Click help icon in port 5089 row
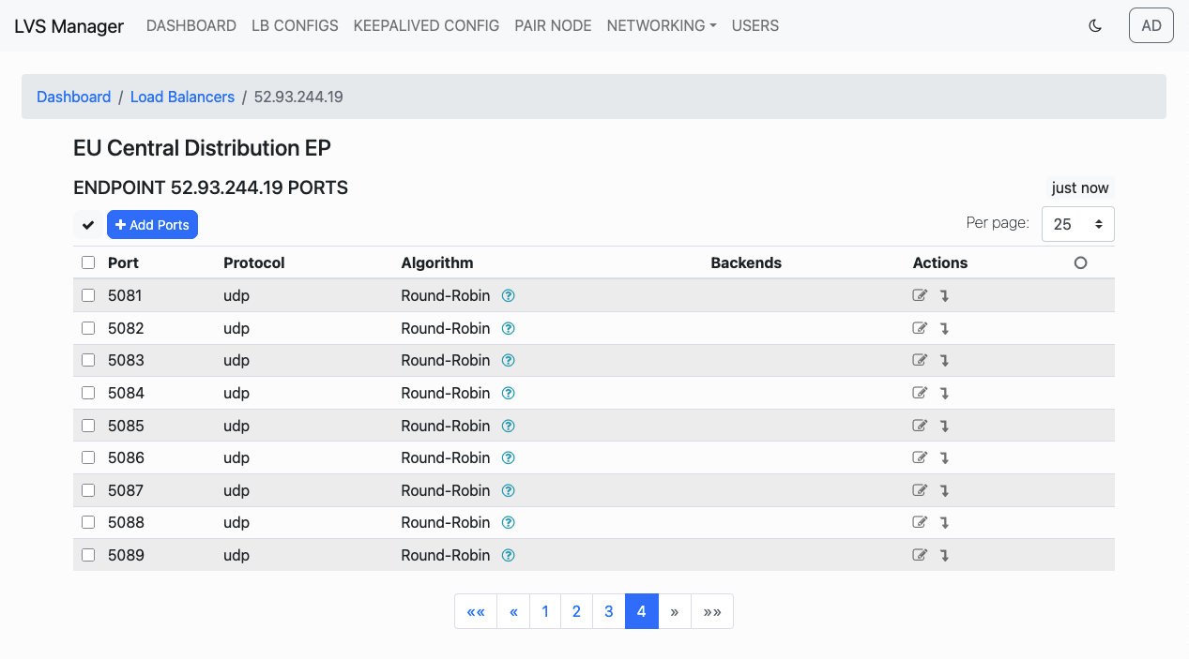The height and width of the screenshot is (659, 1189). pyautogui.click(x=509, y=555)
